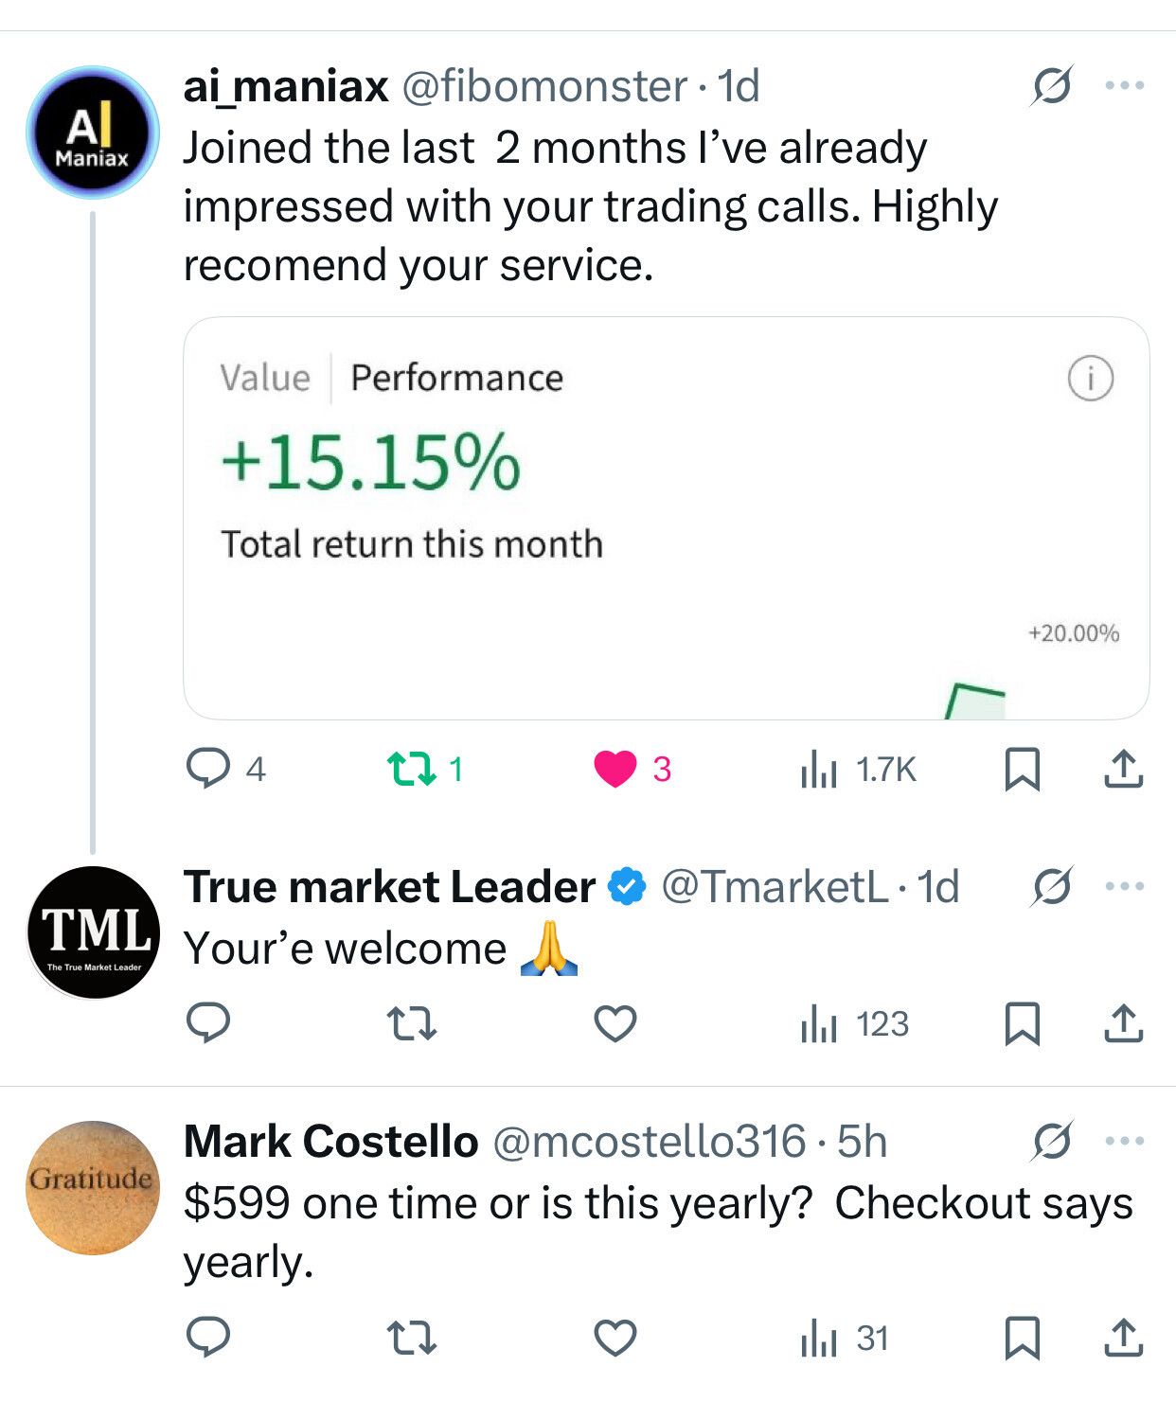The image size is (1176, 1402).
Task: Reply to ai_maniax's tweet
Action: (x=208, y=769)
